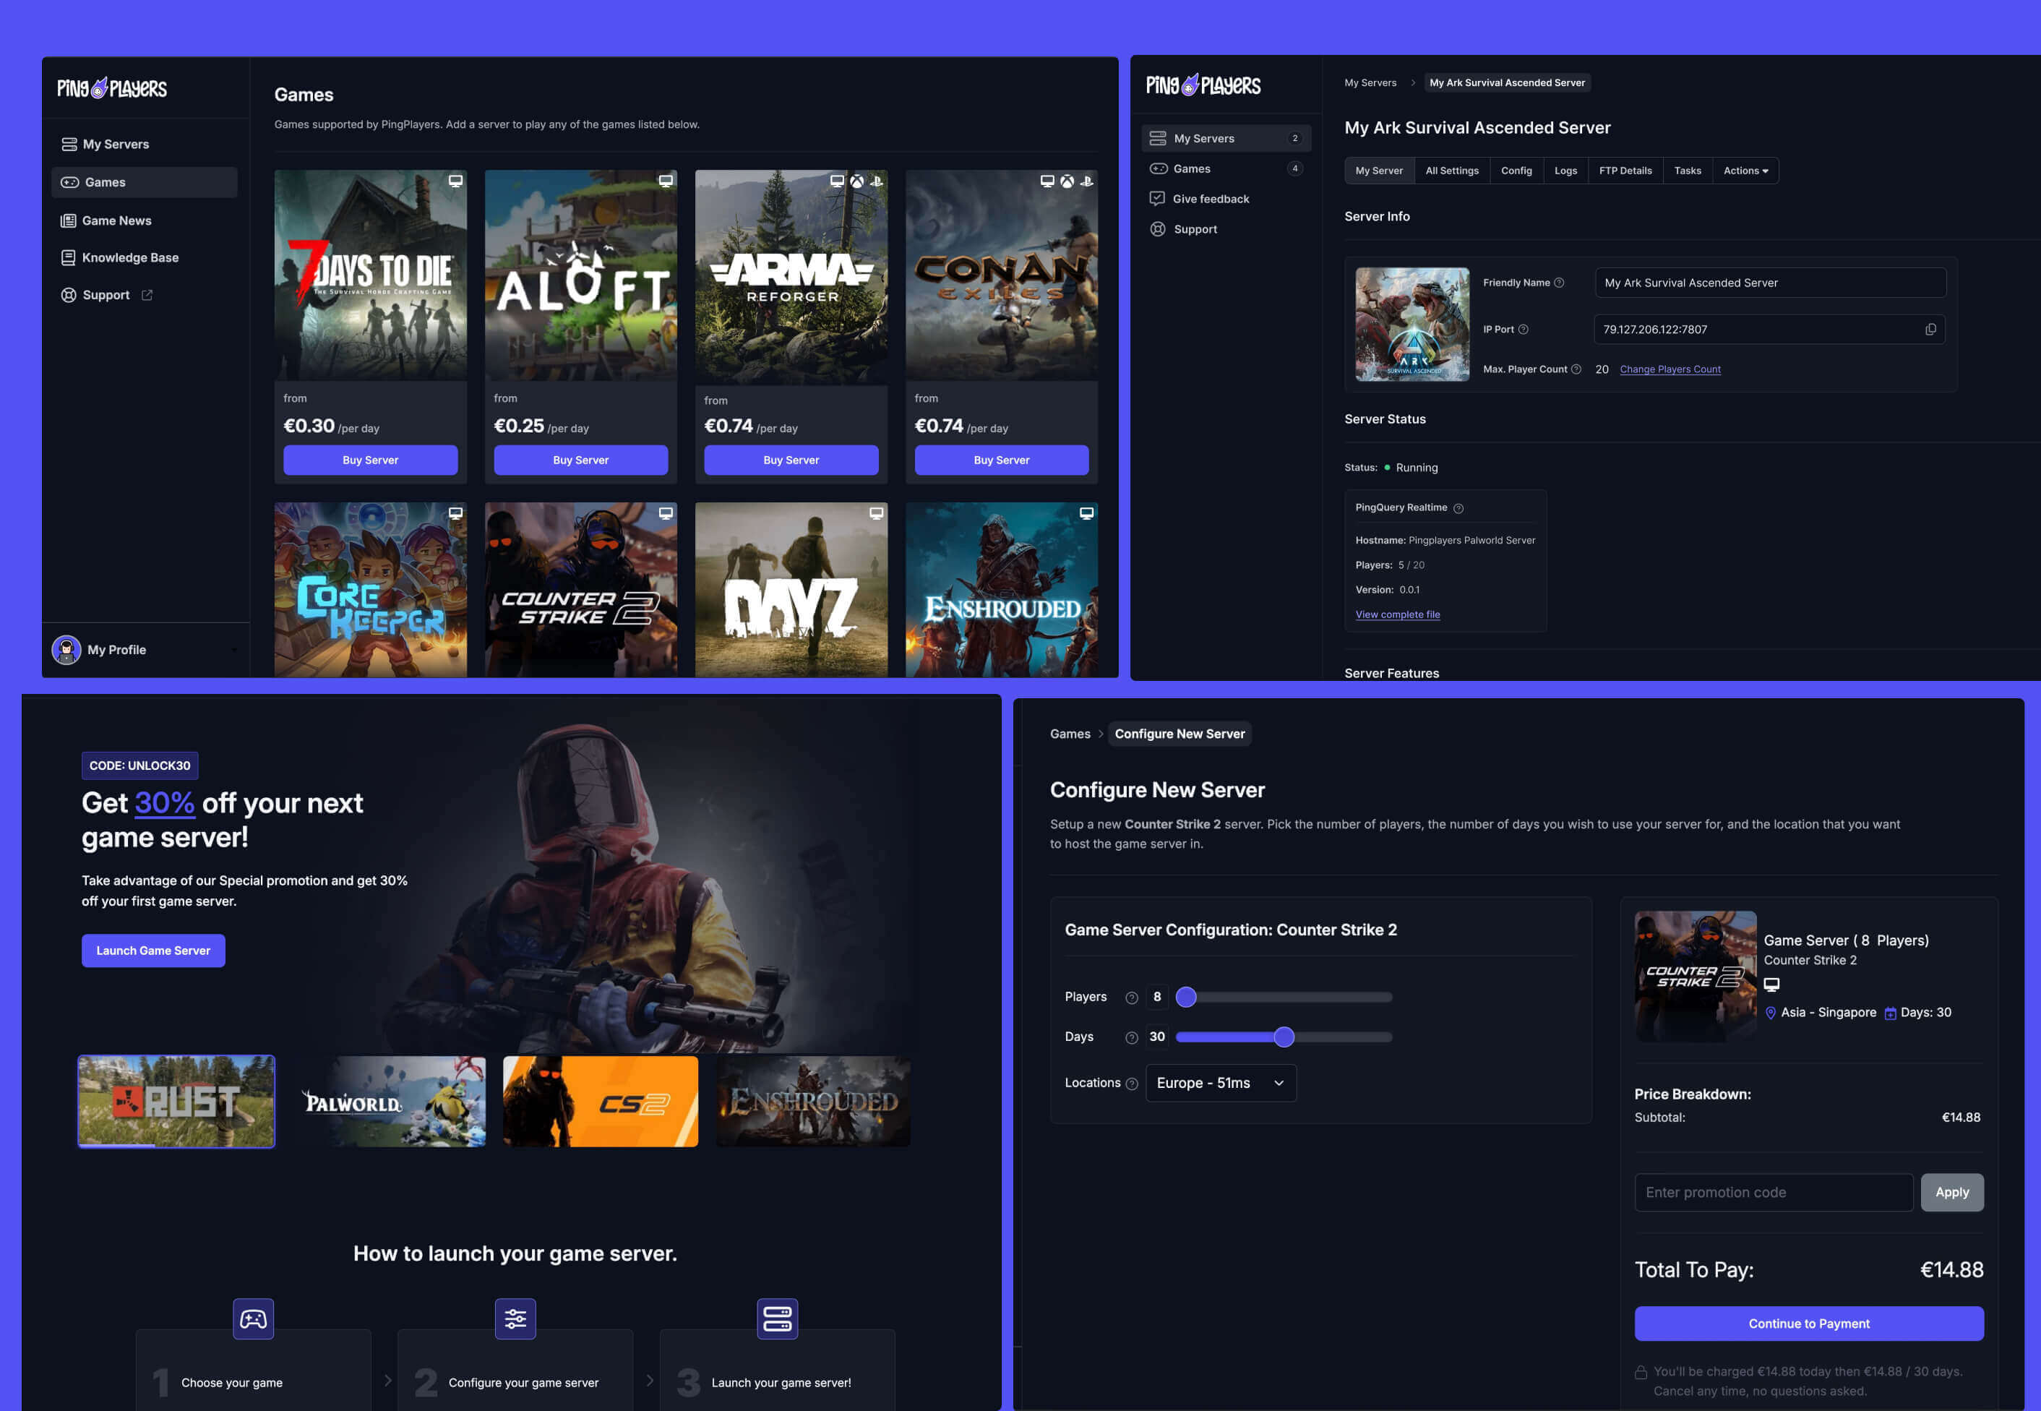Click My Servers breadcrumb link
2041x1411 pixels.
click(x=1370, y=82)
